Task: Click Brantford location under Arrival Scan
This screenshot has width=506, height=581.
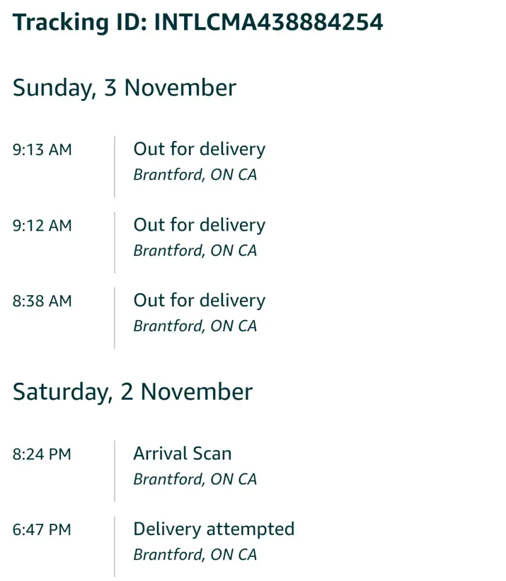Action: 195,479
